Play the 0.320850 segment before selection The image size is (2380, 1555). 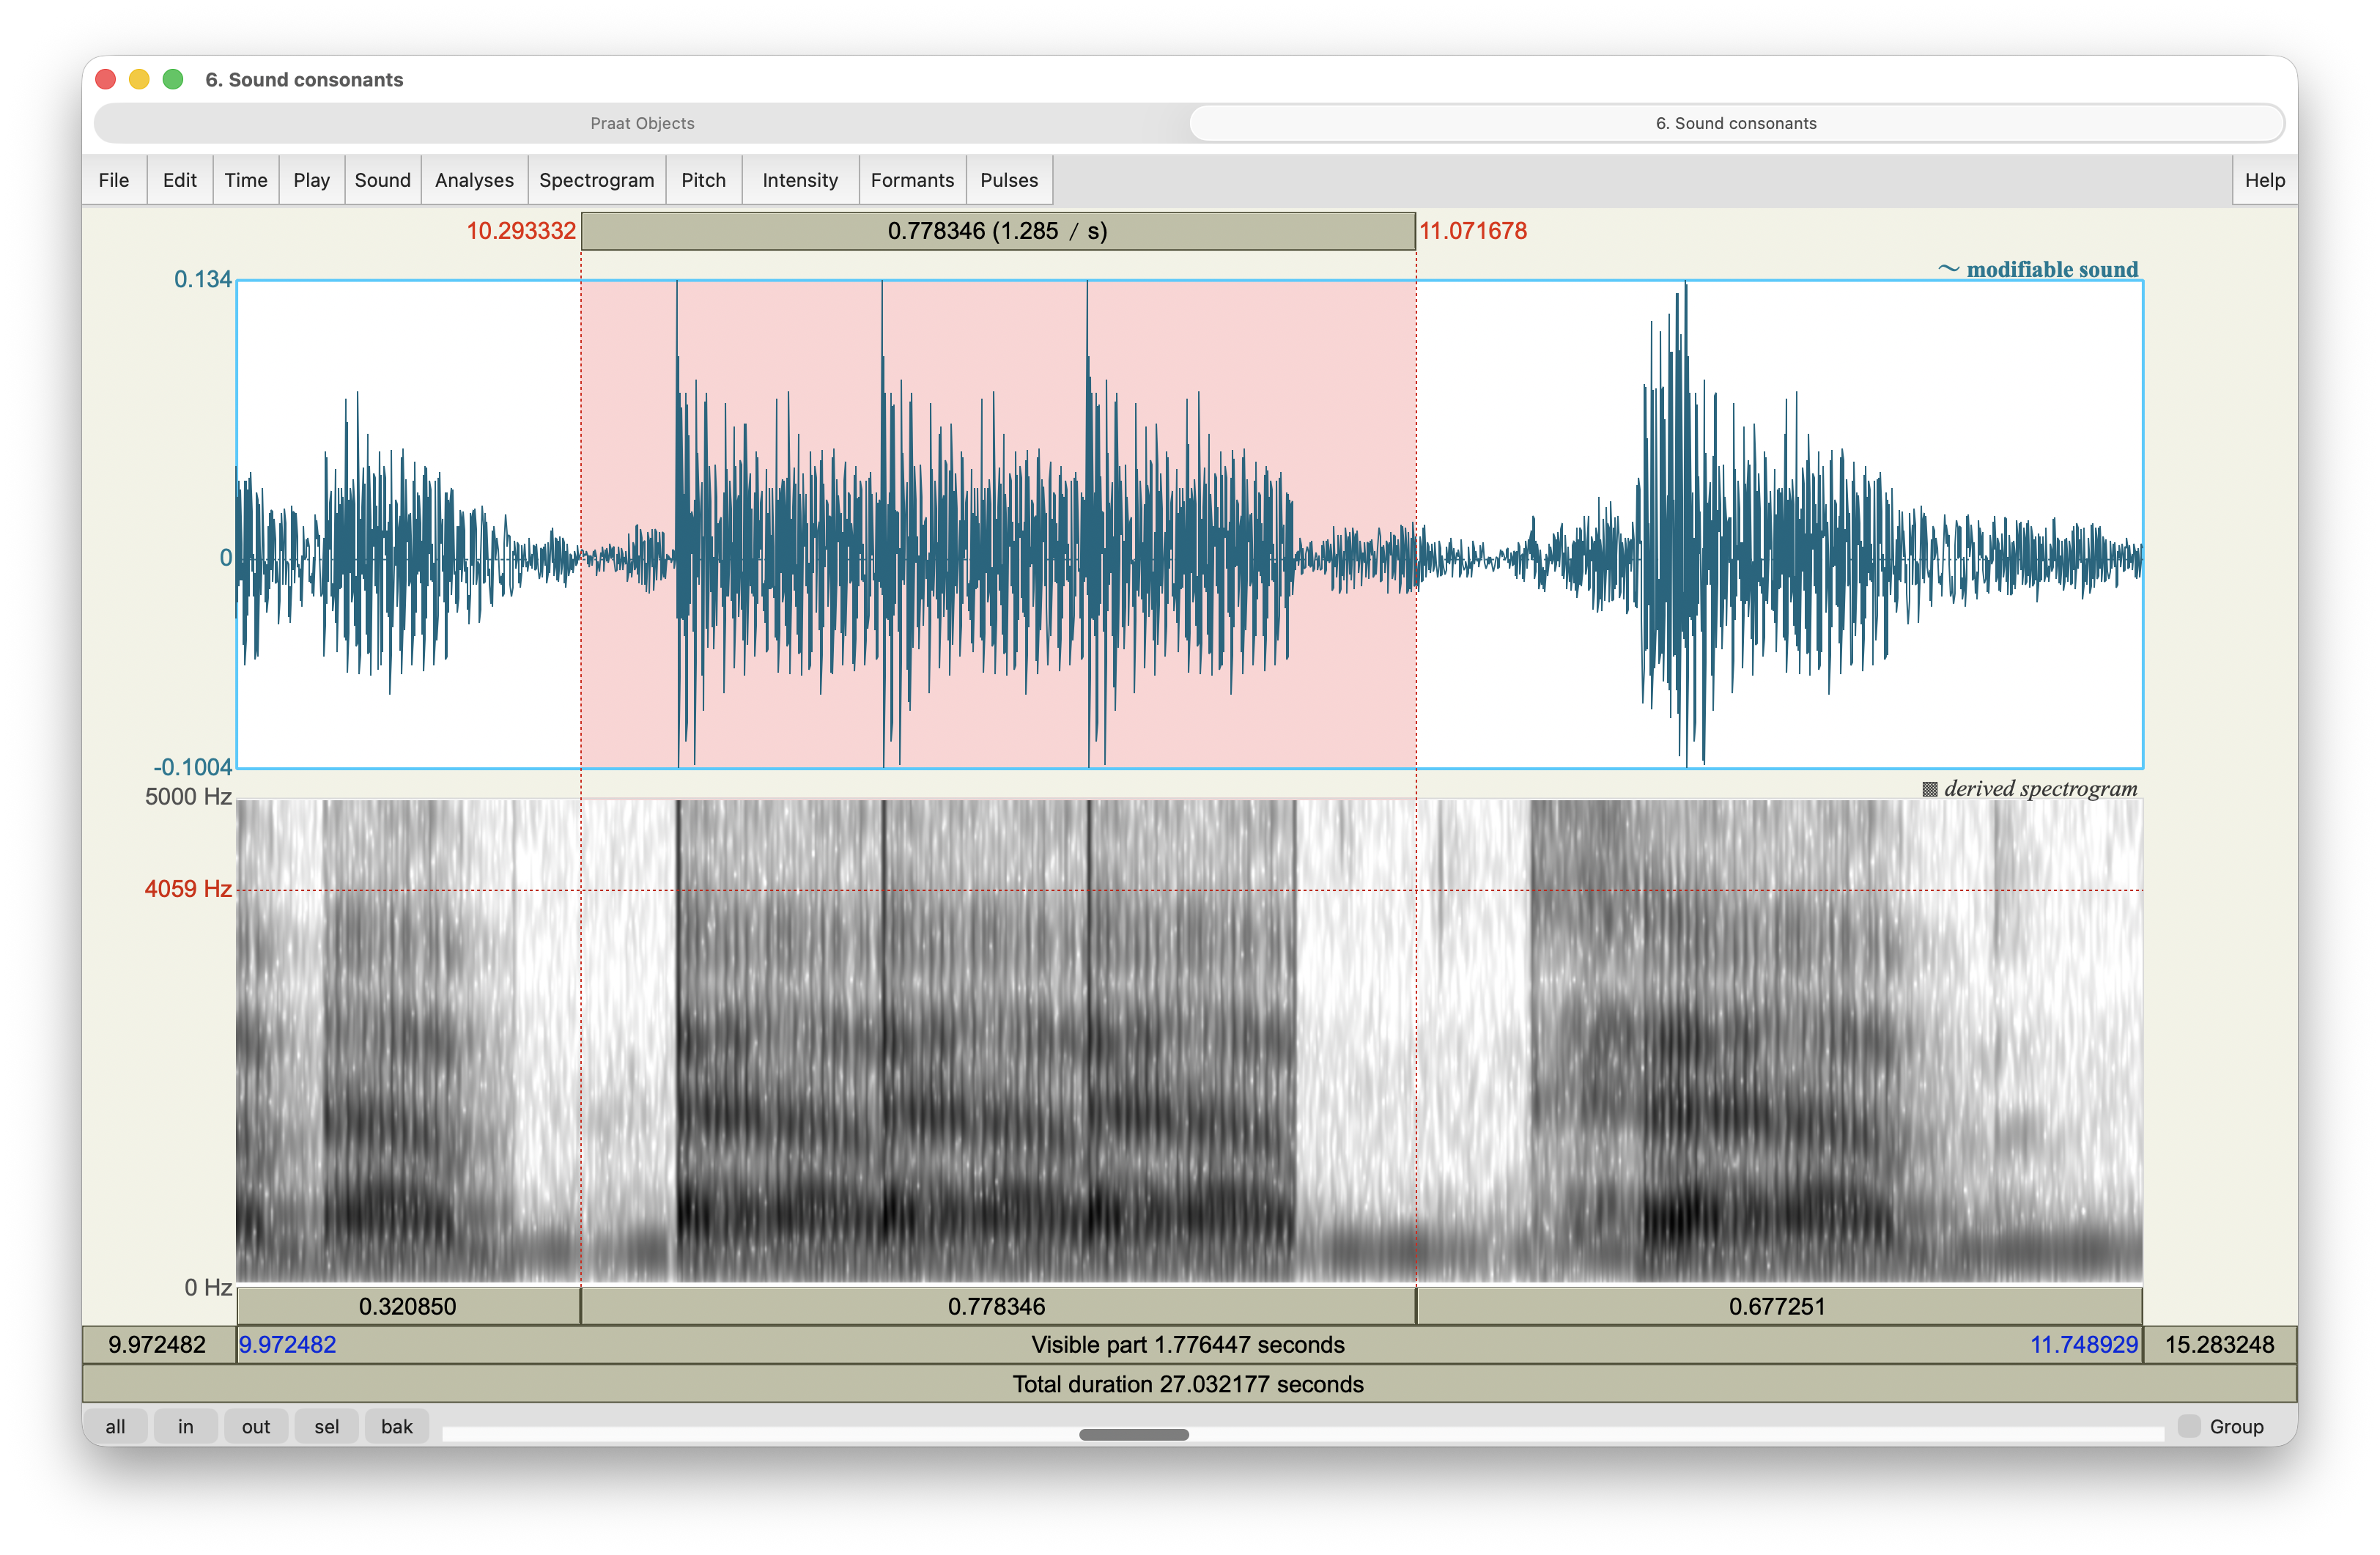coord(408,1307)
